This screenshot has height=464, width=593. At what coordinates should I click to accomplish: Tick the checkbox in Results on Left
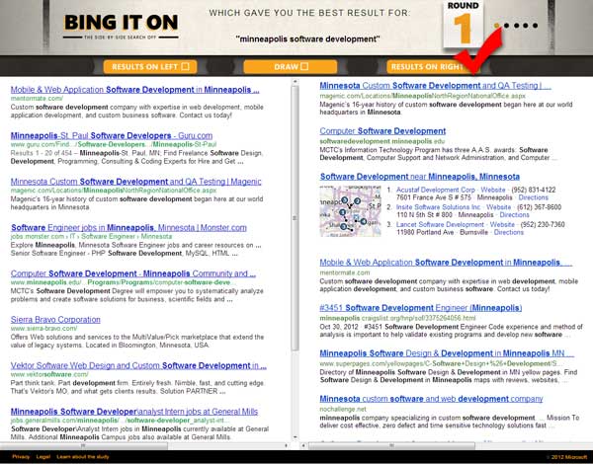click(186, 66)
